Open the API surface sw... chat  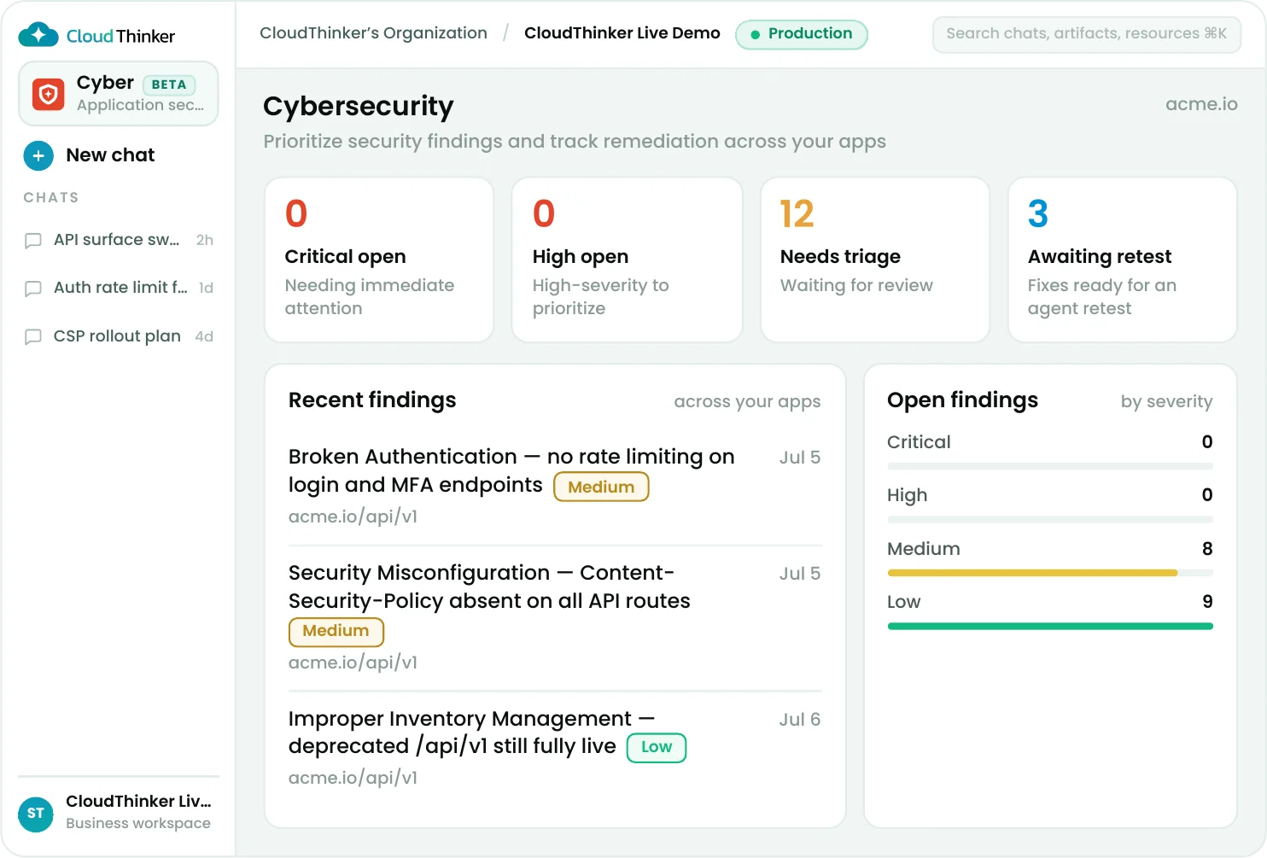coord(119,240)
